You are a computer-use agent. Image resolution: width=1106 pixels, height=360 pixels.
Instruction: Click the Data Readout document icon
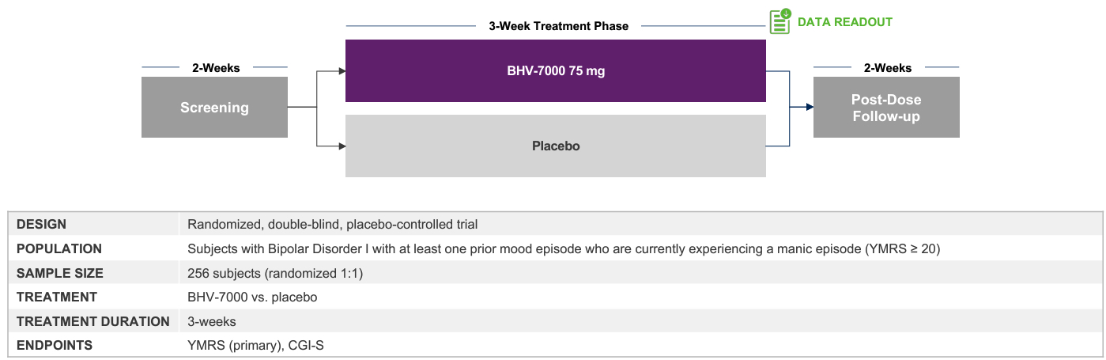pyautogui.click(x=780, y=21)
